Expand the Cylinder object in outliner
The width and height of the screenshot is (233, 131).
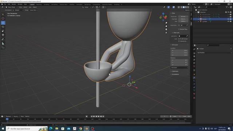pyautogui.click(x=198, y=21)
